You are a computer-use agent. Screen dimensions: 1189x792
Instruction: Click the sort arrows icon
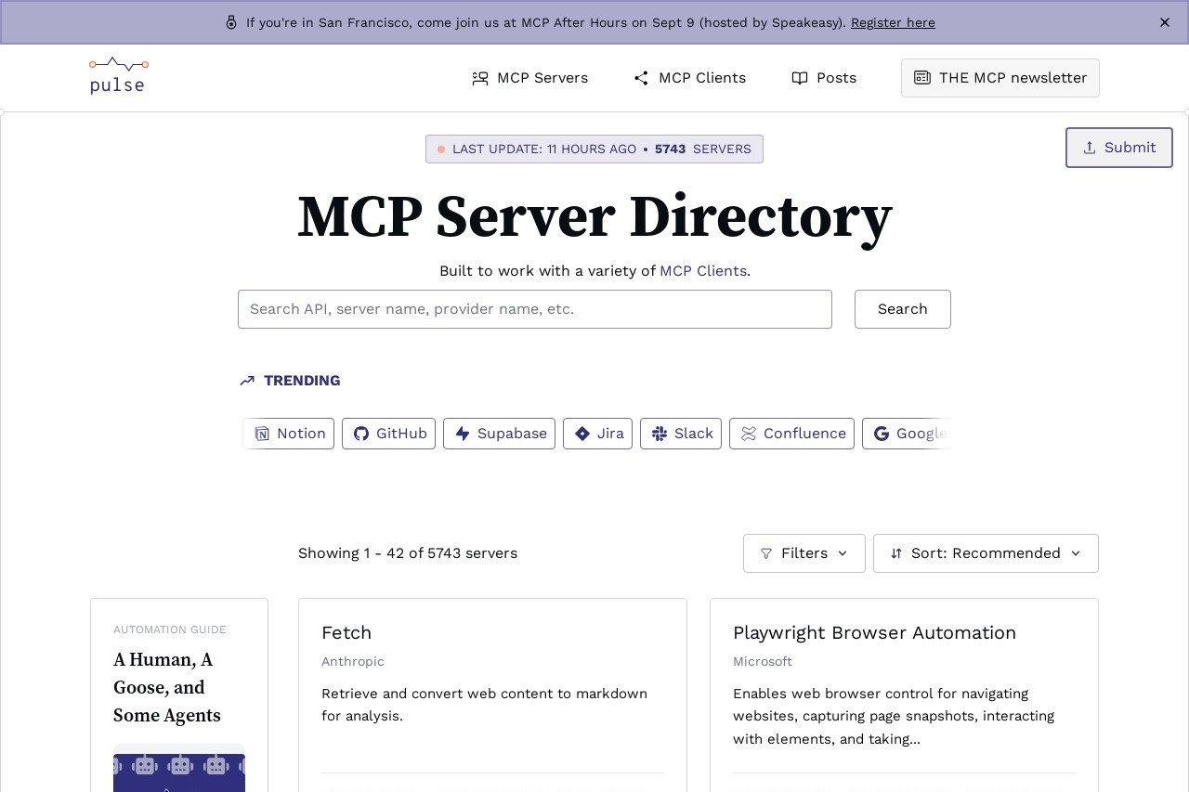(896, 553)
